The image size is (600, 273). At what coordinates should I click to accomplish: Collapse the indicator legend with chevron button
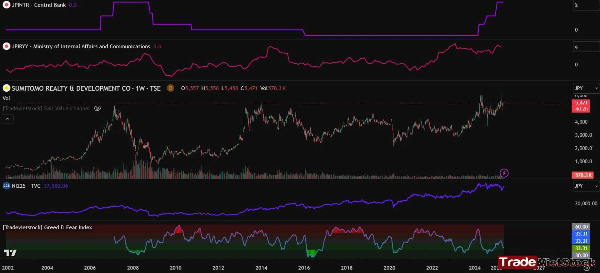pyautogui.click(x=7, y=119)
